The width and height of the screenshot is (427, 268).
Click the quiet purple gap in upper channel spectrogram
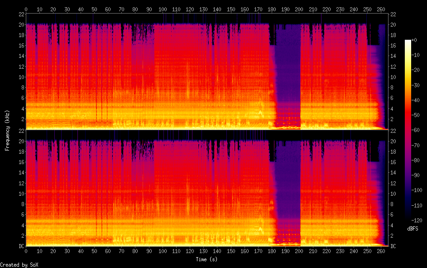click(287, 72)
